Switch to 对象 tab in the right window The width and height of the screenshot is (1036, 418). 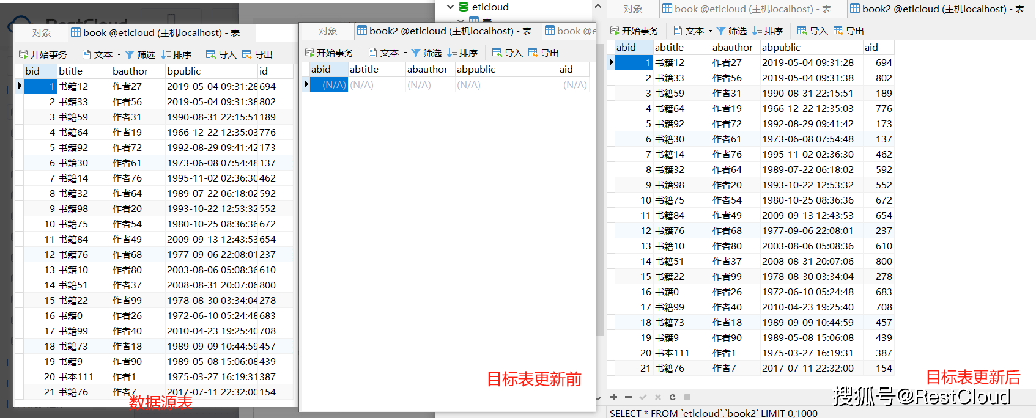pyautogui.click(x=633, y=9)
